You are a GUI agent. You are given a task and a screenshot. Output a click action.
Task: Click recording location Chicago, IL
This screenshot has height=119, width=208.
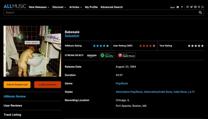(123, 100)
